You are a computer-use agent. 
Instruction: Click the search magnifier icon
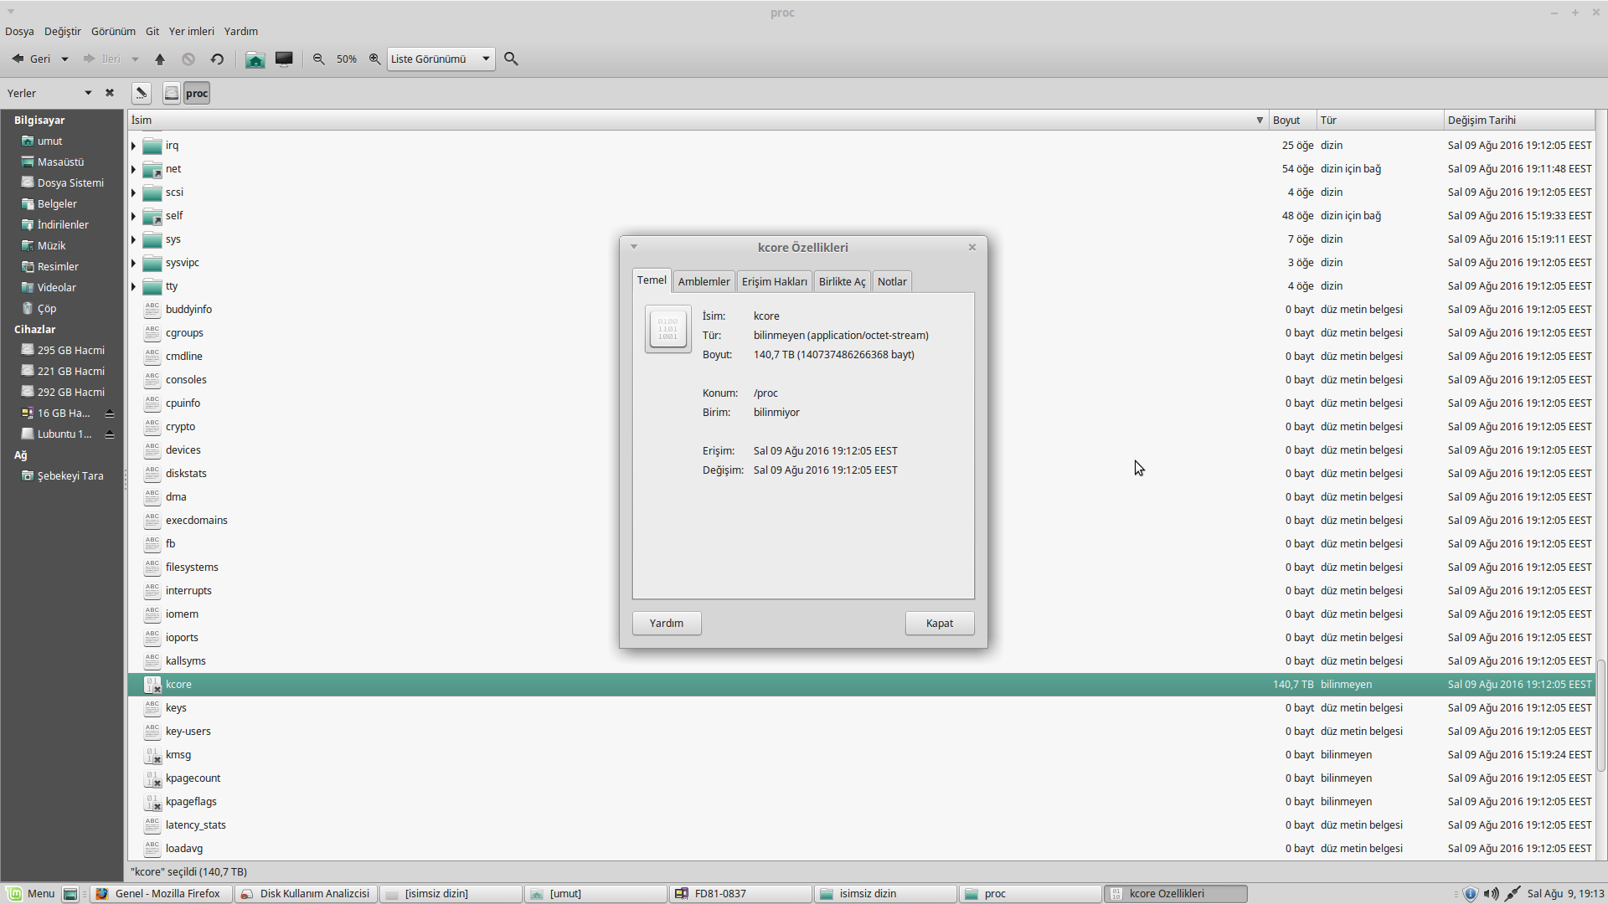point(511,59)
